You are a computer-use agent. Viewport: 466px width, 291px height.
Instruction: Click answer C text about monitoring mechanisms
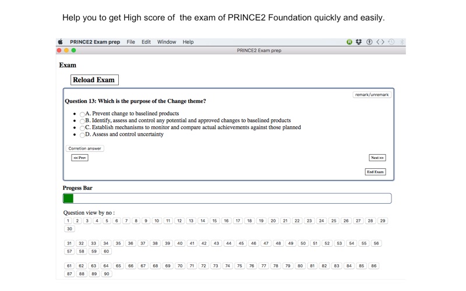[x=196, y=127]
